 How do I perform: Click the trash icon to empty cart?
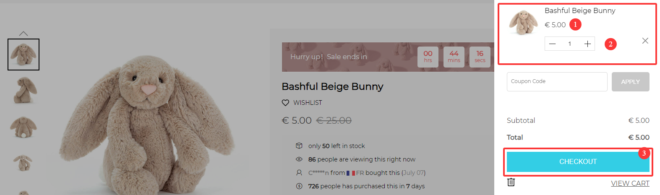pos(511,182)
